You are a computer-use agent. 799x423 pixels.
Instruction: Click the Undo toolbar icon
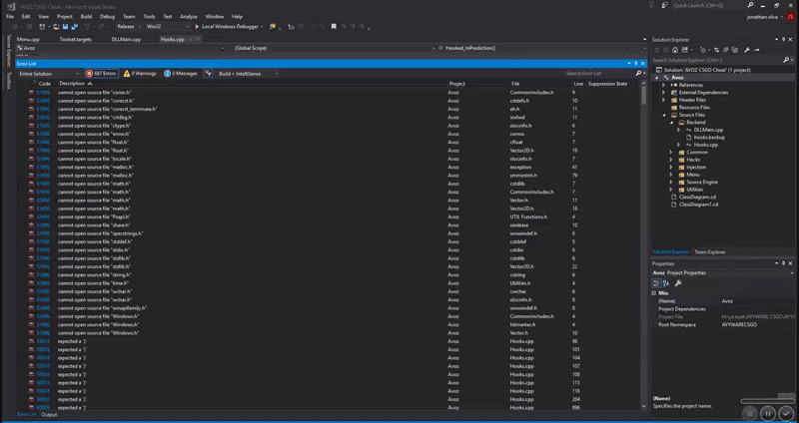click(87, 27)
